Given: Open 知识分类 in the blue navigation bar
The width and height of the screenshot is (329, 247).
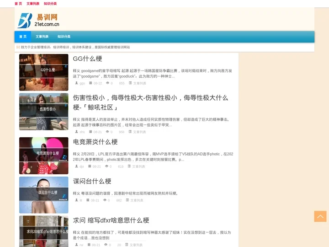Looking at the screenshot, I should [x=64, y=37].
